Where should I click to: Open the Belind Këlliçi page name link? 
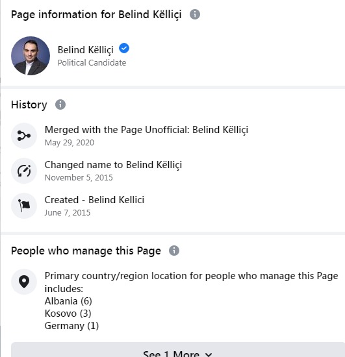coord(86,49)
